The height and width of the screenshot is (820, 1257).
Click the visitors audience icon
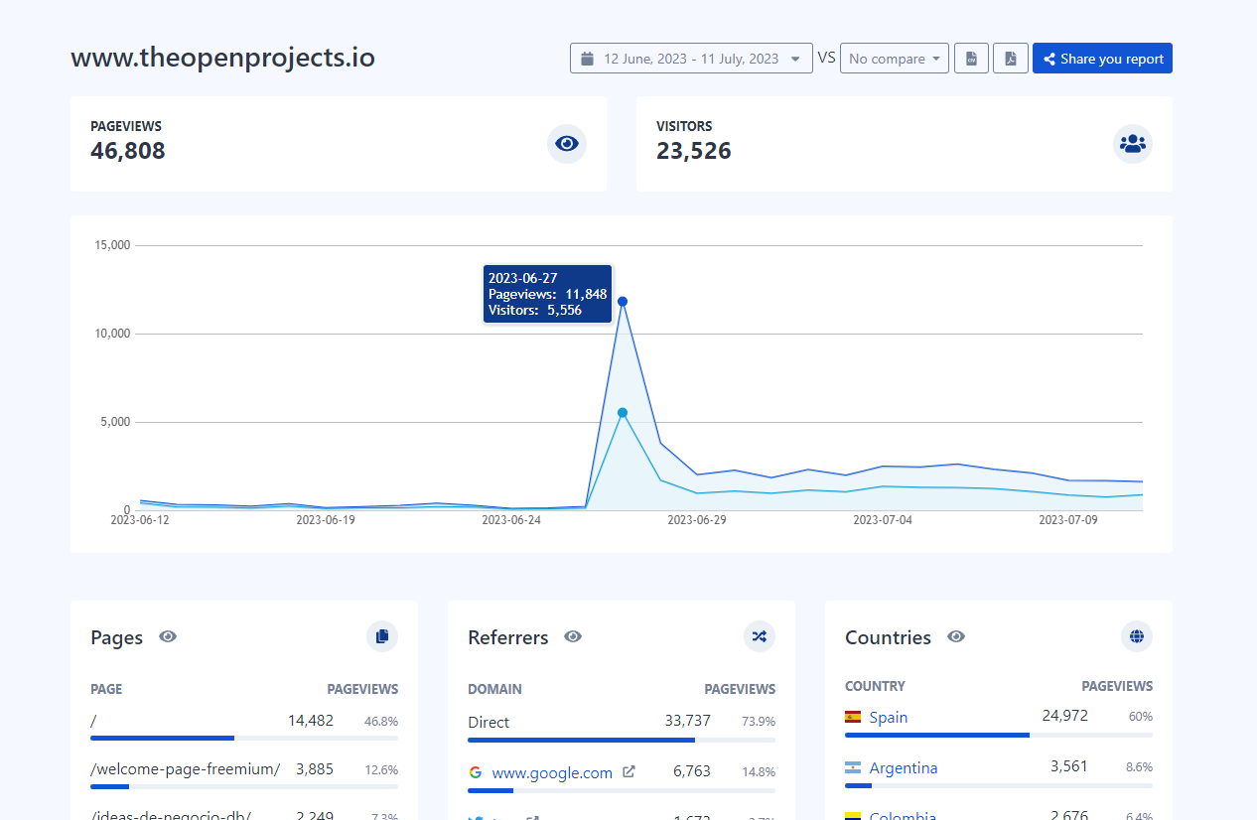pos(1133,143)
